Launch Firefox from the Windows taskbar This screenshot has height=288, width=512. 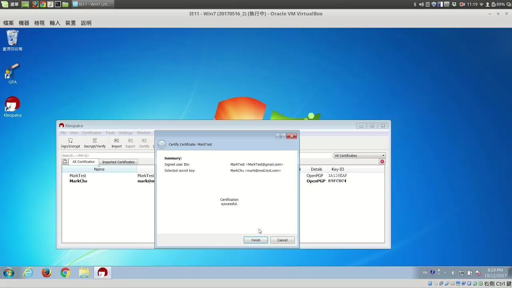tap(47, 273)
